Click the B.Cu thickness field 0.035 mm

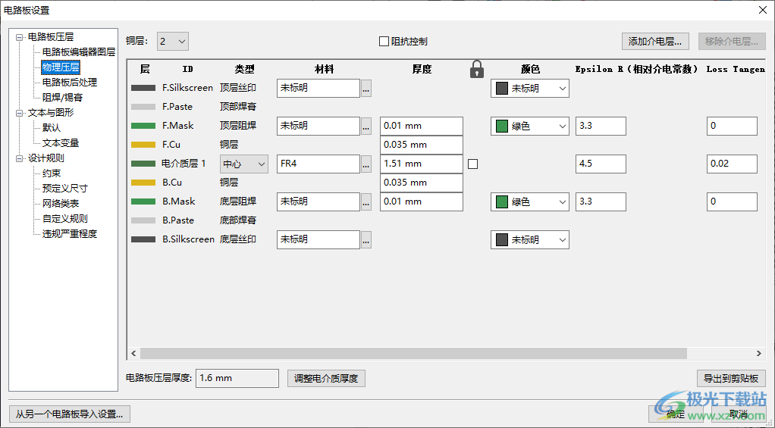tap(422, 183)
